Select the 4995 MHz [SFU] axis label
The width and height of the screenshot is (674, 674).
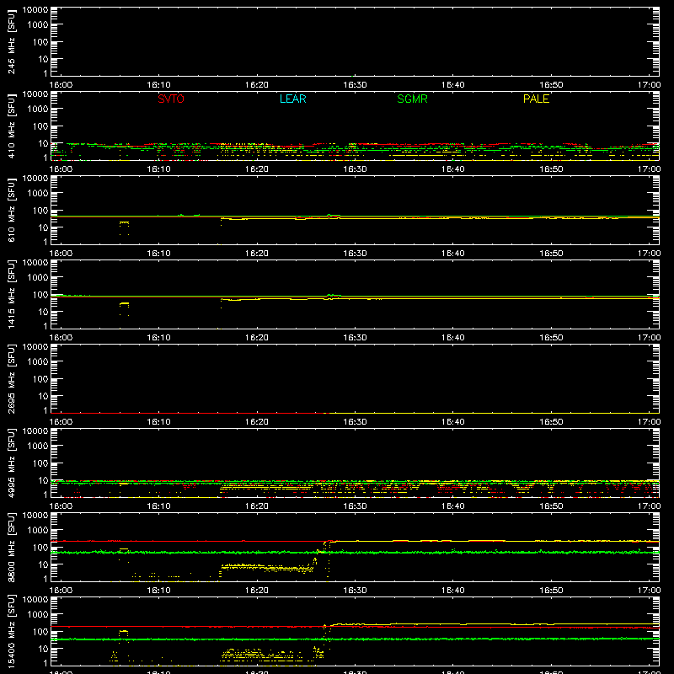(11, 463)
